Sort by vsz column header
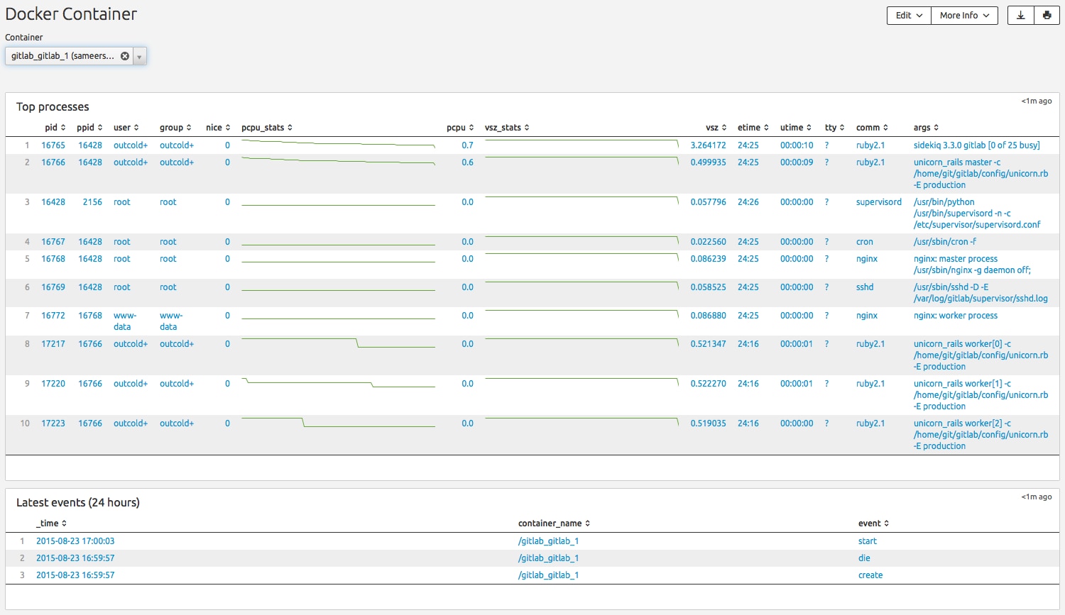 point(716,128)
